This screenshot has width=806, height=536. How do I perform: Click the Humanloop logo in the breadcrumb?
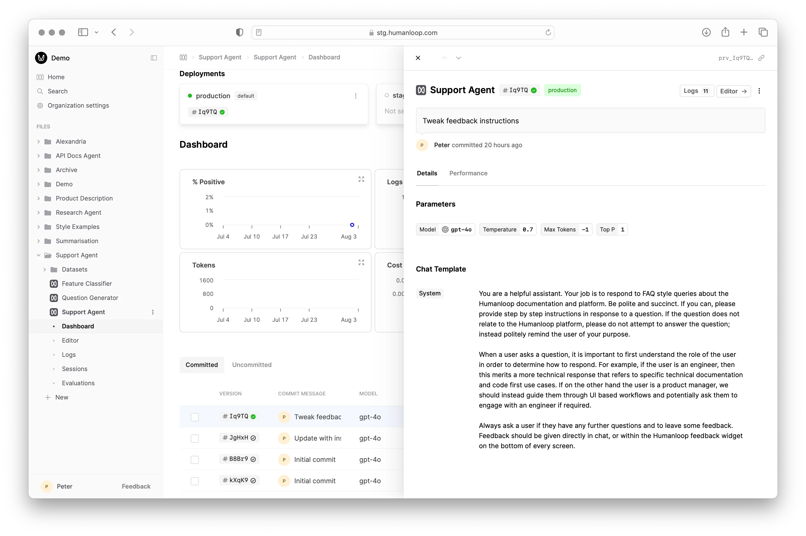pos(184,57)
